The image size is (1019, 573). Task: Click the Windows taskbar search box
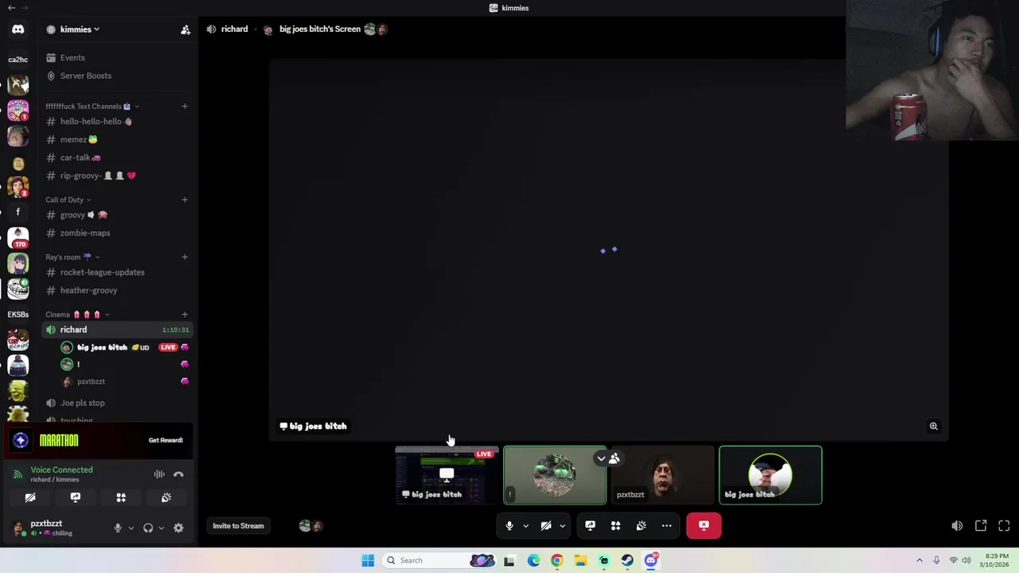pos(439,560)
